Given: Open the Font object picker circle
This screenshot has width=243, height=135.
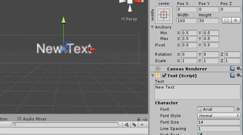Looking at the screenshot, I should 238,109.
